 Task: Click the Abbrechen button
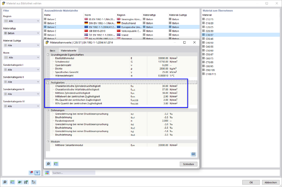point(270,182)
